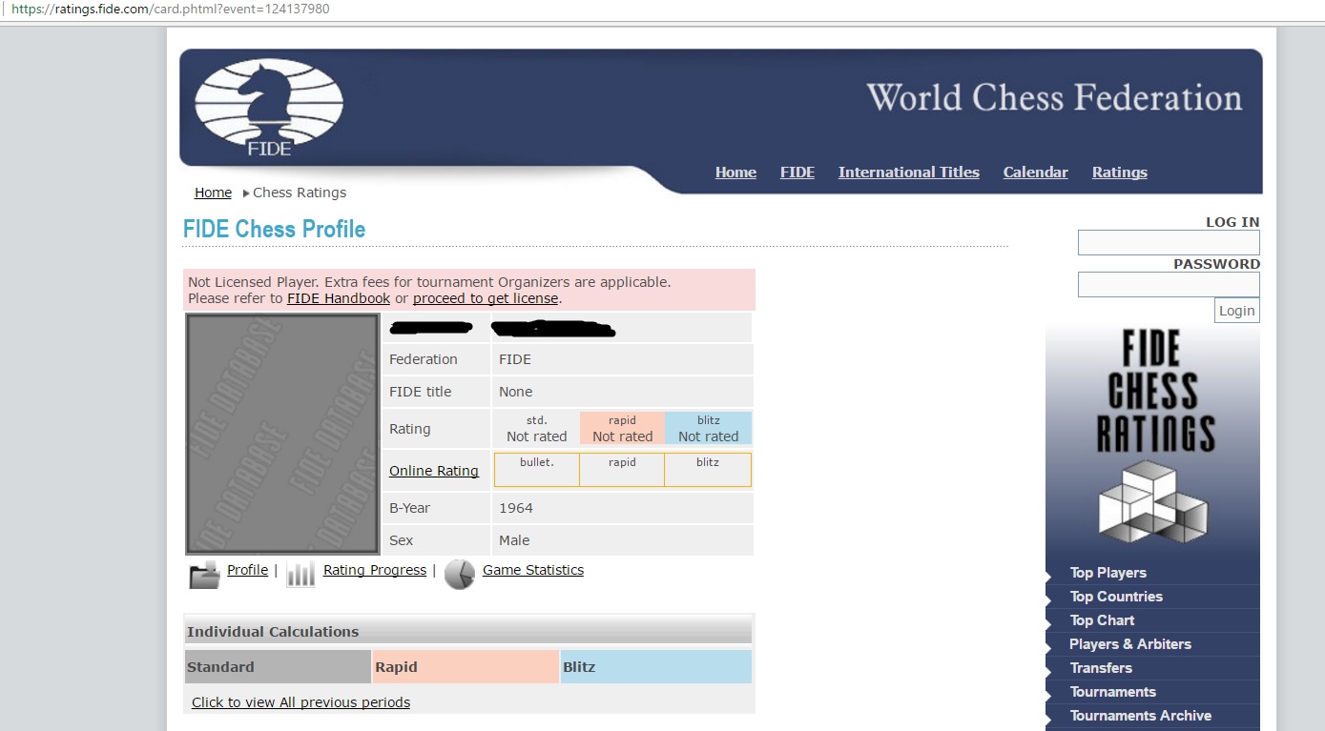Open the Home navigation menu item
Screen dimensions: 1325x731
click(x=735, y=173)
